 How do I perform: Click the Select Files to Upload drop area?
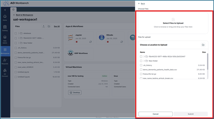coord(173,23)
